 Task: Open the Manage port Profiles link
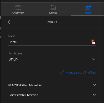(81, 72)
